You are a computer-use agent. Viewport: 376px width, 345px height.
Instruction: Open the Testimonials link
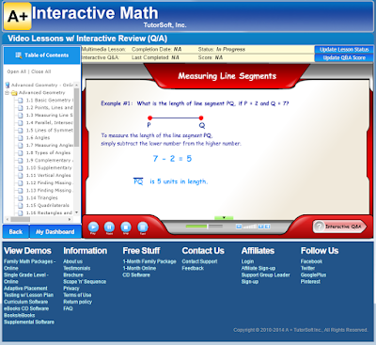tap(77, 268)
